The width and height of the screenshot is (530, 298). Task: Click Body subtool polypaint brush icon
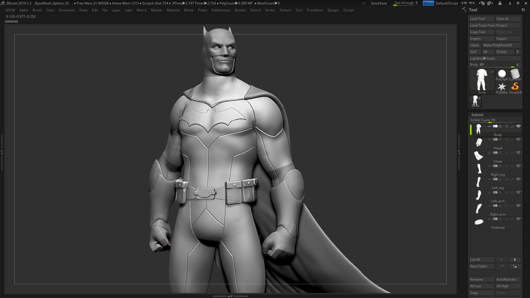[512, 126]
